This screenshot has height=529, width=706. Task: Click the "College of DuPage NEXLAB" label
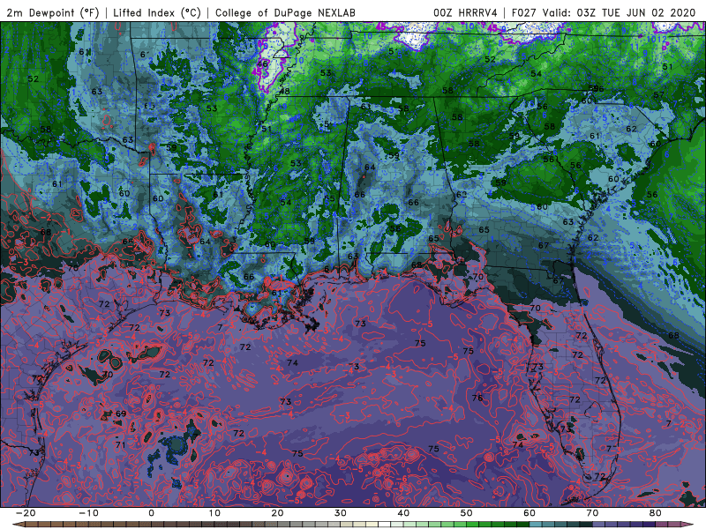(285, 12)
